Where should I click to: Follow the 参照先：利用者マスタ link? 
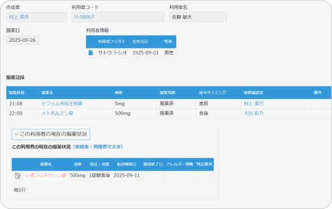tap(98, 147)
